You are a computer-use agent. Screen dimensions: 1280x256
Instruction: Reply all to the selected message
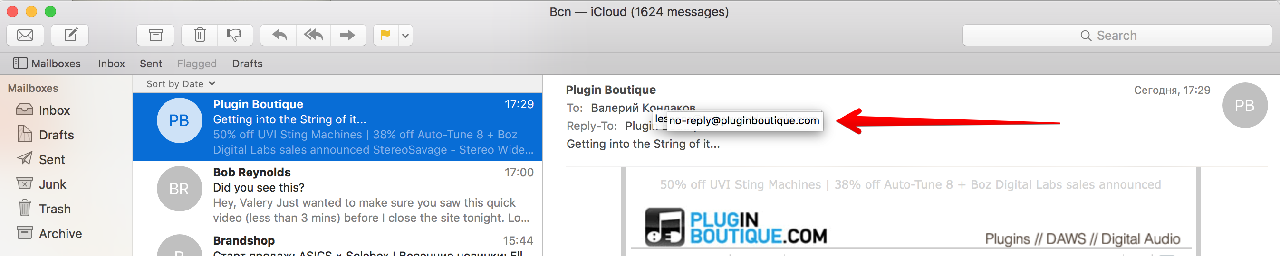[314, 35]
